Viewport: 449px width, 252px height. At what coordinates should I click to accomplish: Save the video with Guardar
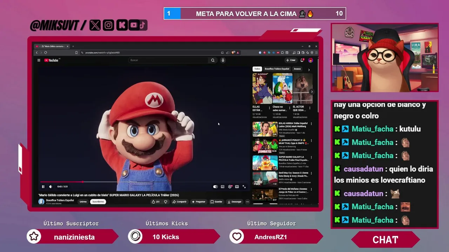point(216,202)
